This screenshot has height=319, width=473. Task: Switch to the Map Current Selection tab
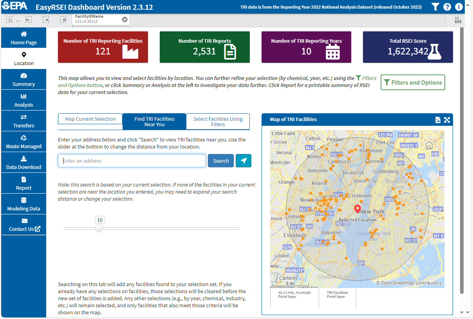pyautogui.click(x=90, y=119)
